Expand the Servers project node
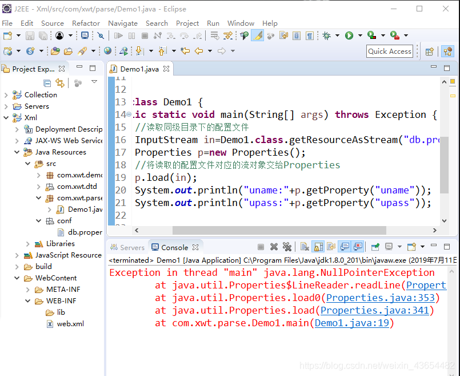Image resolution: width=460 pixels, height=376 pixels. [6, 106]
